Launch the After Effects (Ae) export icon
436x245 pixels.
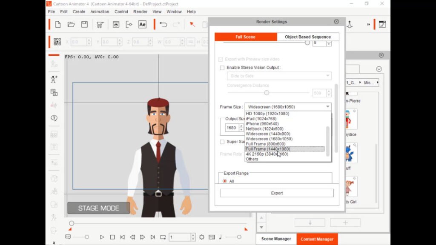(142, 24)
